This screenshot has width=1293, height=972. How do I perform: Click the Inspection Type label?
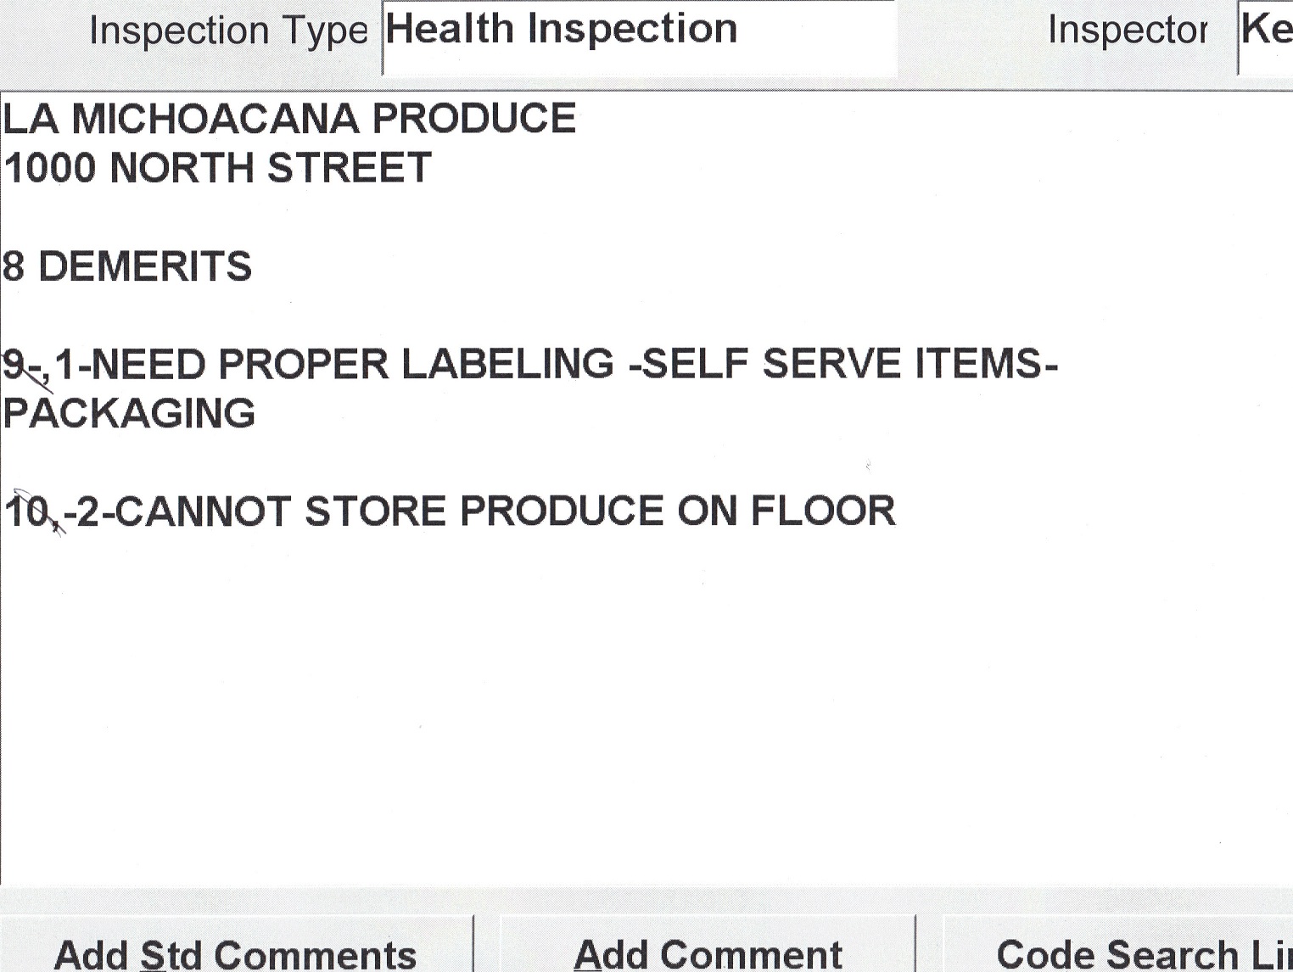click(228, 32)
